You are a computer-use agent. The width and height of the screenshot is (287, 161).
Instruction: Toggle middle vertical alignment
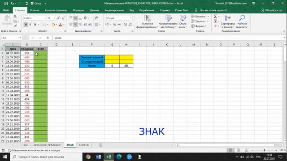pos(75,18)
